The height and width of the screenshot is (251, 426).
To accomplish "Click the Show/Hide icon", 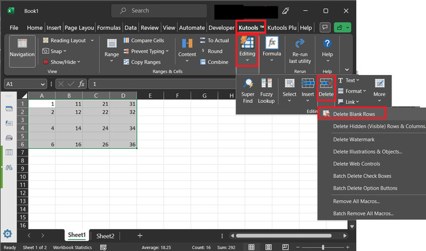I will (46, 62).
